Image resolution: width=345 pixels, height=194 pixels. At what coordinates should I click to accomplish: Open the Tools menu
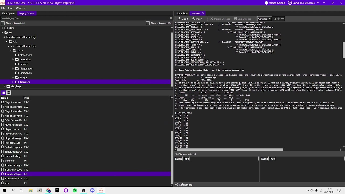(11, 8)
